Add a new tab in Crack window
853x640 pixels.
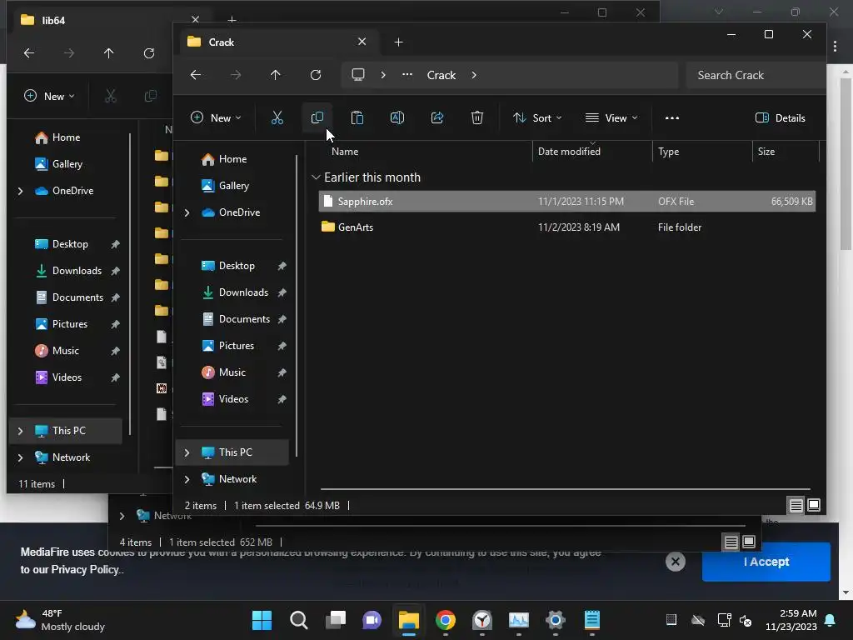[x=399, y=42]
